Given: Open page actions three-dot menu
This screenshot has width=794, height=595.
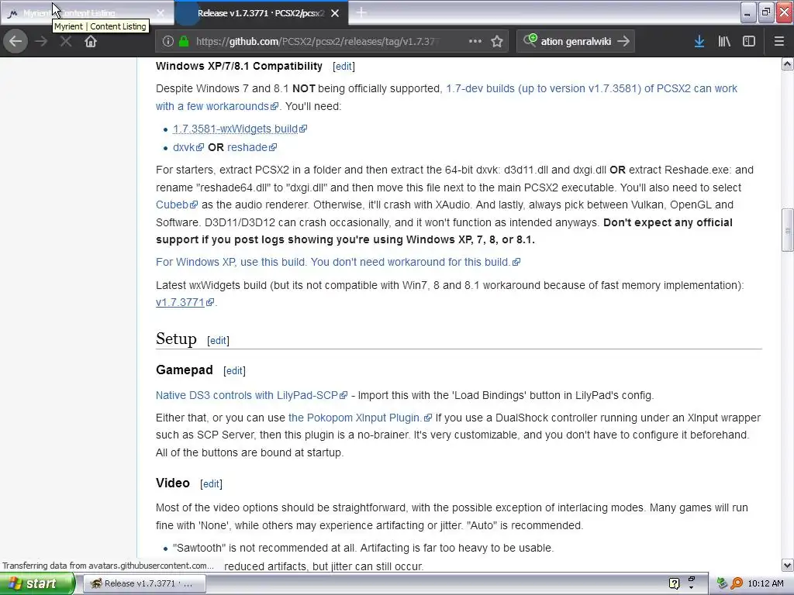Looking at the screenshot, I should click(475, 42).
